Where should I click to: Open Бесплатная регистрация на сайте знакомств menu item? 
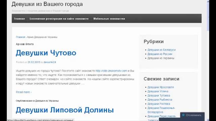coord(59,19)
